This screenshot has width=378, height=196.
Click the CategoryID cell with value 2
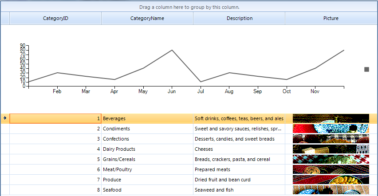click(55, 129)
